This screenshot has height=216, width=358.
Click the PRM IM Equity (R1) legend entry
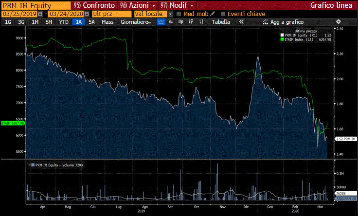point(306,35)
